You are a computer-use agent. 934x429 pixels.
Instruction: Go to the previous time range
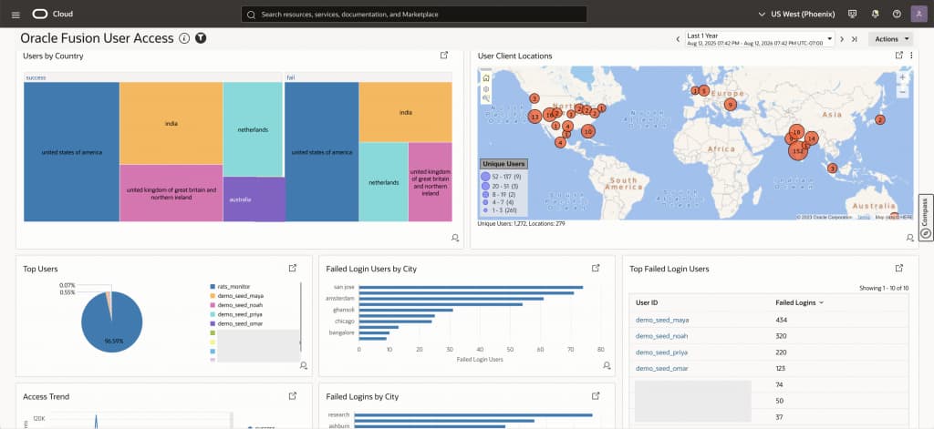(x=678, y=39)
